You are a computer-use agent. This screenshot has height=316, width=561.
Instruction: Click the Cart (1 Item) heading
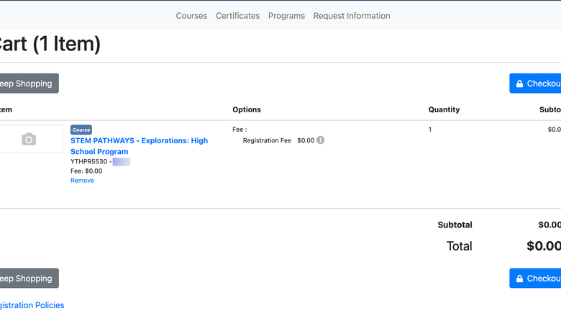[50, 44]
